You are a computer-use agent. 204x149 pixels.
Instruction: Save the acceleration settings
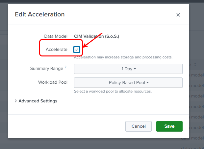coord(169,126)
